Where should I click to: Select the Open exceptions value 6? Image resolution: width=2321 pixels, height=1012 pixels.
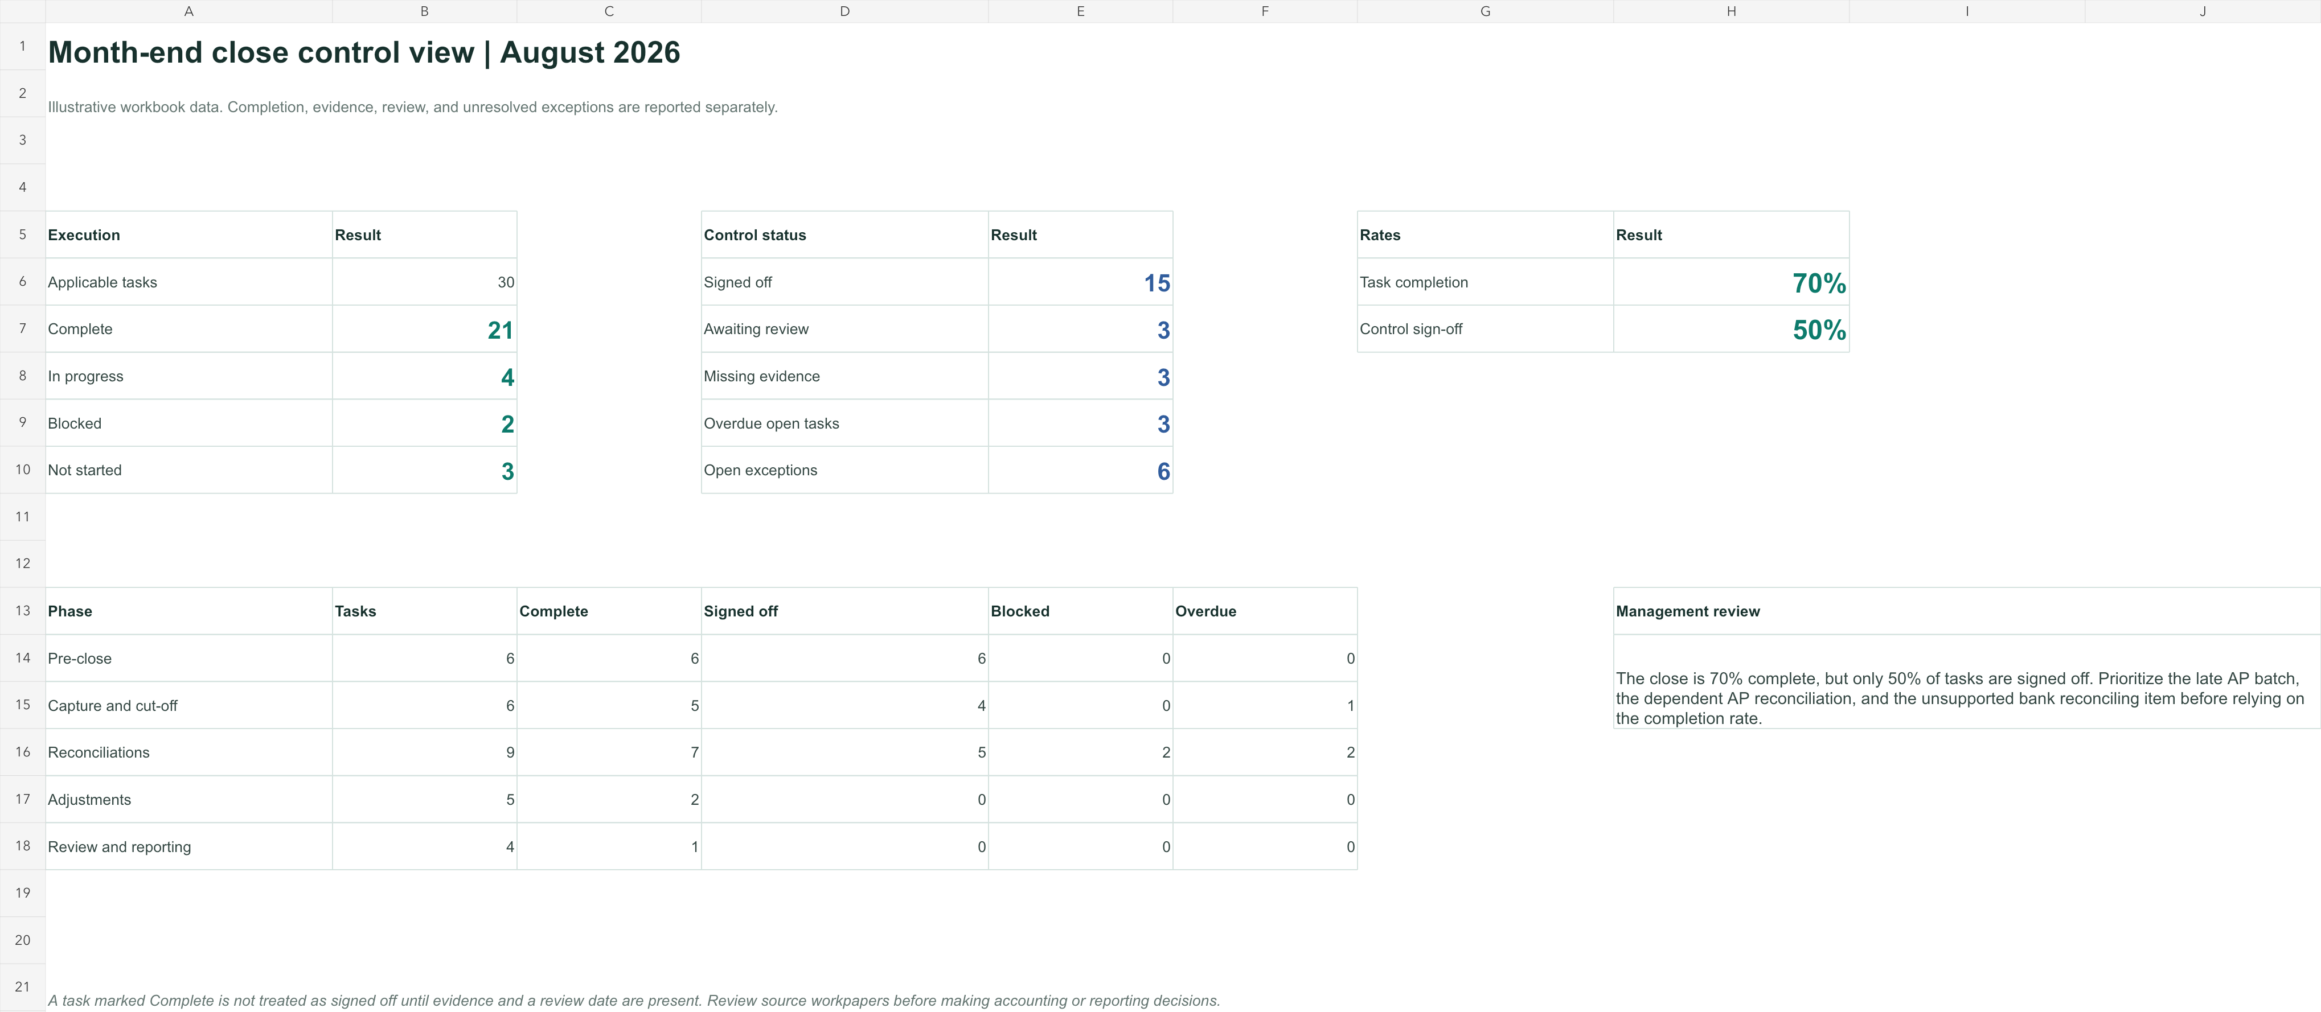[1080, 470]
